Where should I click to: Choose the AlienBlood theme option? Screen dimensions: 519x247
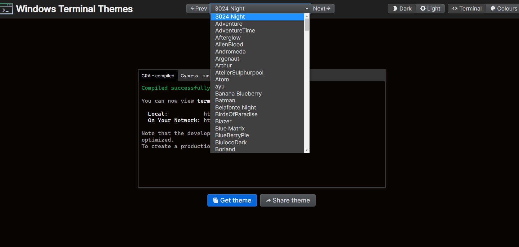tap(229, 45)
